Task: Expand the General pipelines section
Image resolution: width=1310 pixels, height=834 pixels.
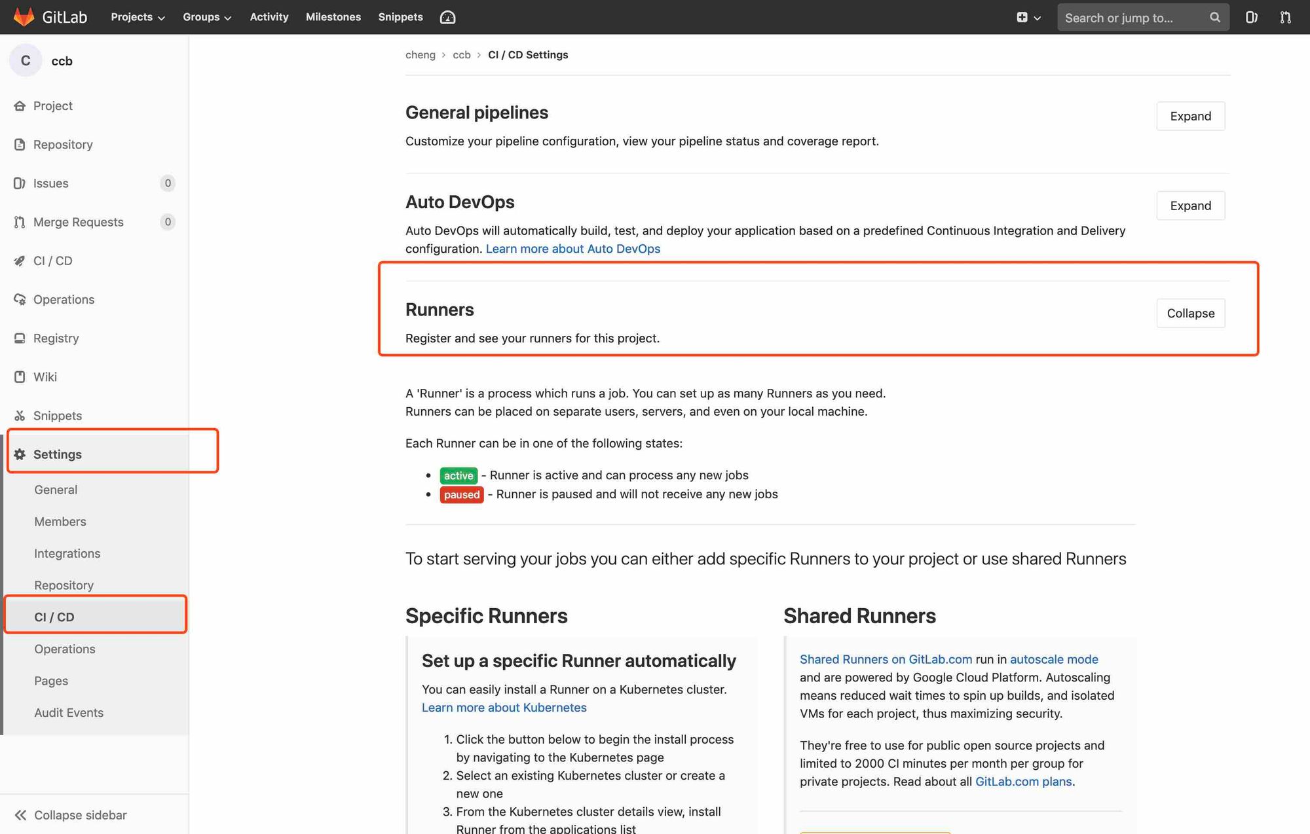Action: (1190, 116)
